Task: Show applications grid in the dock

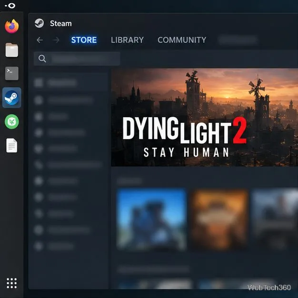Action: [12, 283]
